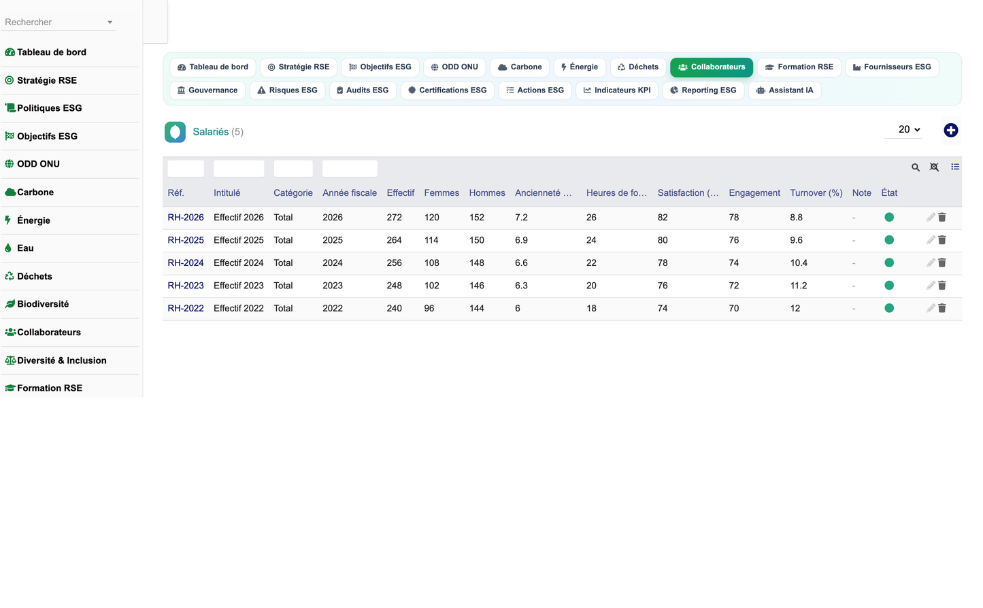
Task: Switch to the Stratégie RSE tab
Action: point(299,67)
